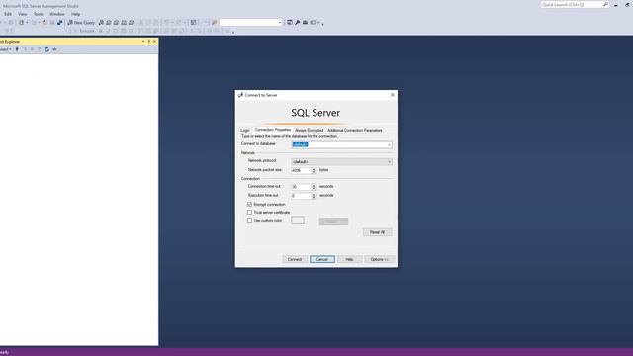
Task: Click the Connection time-out value field
Action: pos(301,187)
